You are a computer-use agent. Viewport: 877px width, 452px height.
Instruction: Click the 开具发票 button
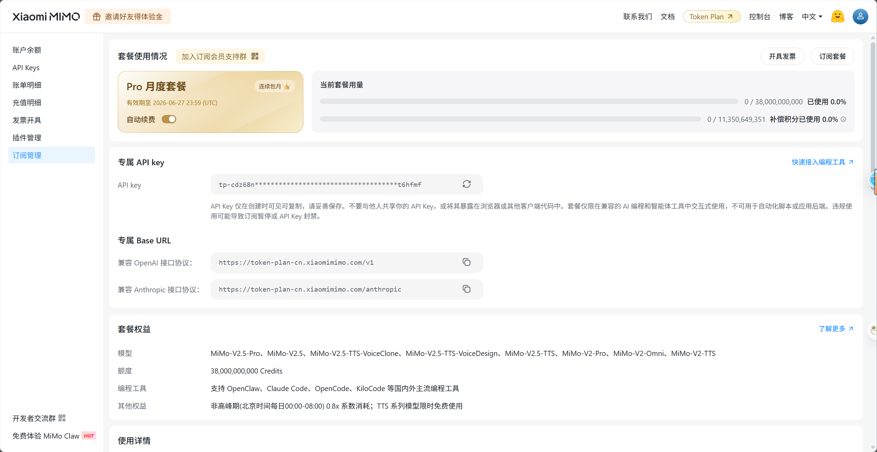coord(782,56)
